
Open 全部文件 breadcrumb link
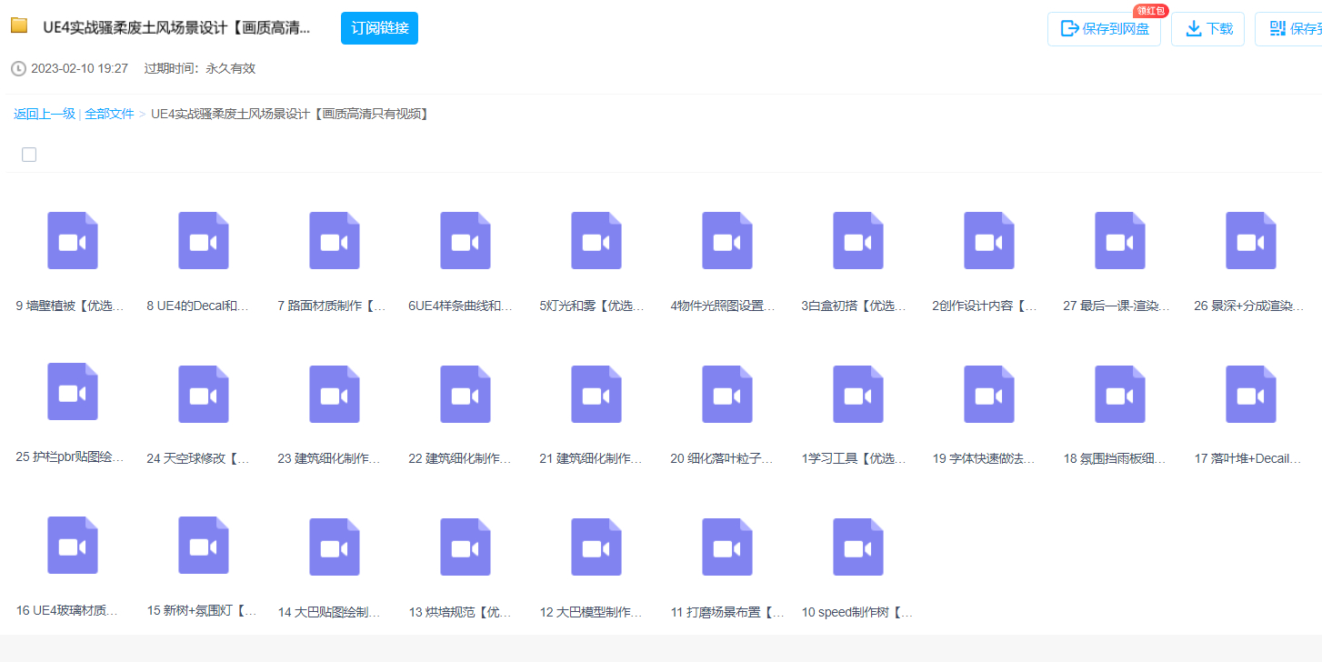coord(109,114)
